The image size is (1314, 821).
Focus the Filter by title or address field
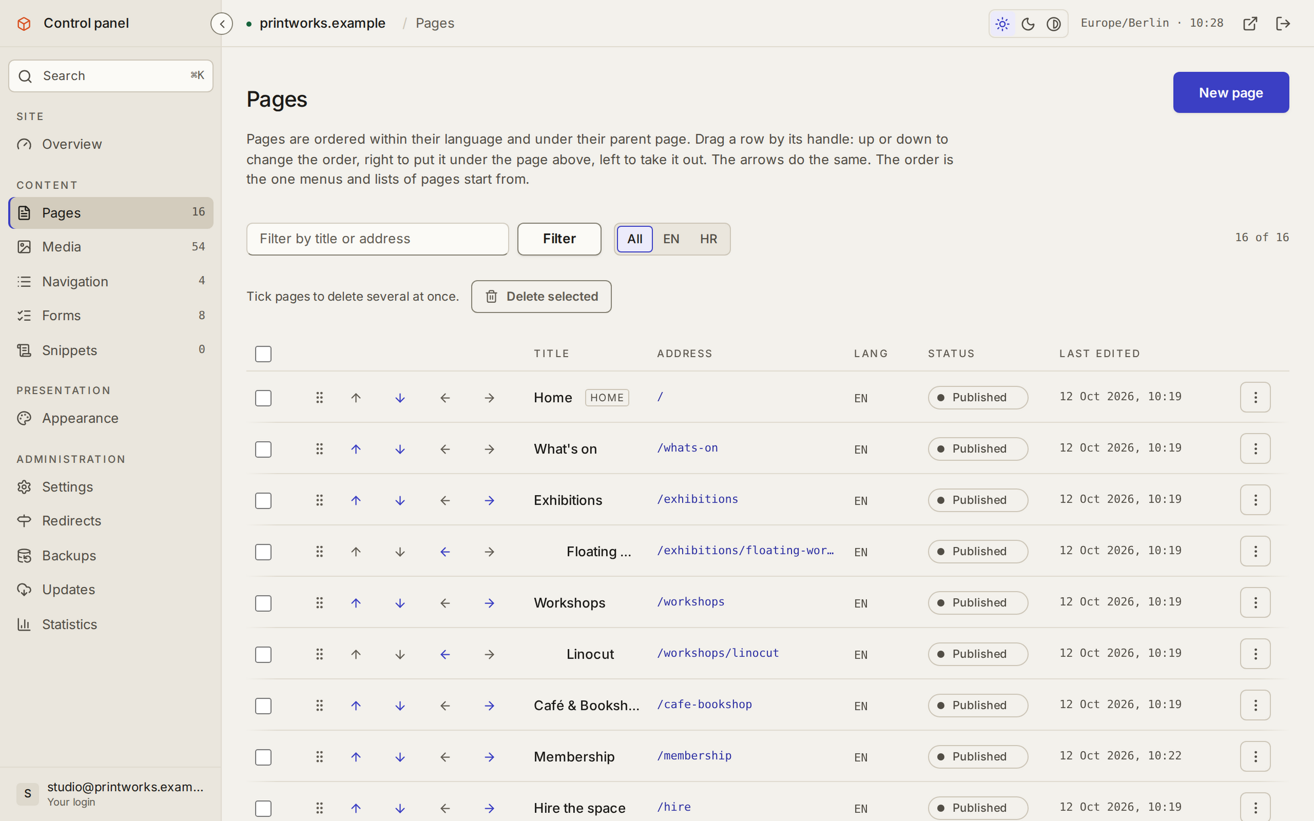point(377,239)
